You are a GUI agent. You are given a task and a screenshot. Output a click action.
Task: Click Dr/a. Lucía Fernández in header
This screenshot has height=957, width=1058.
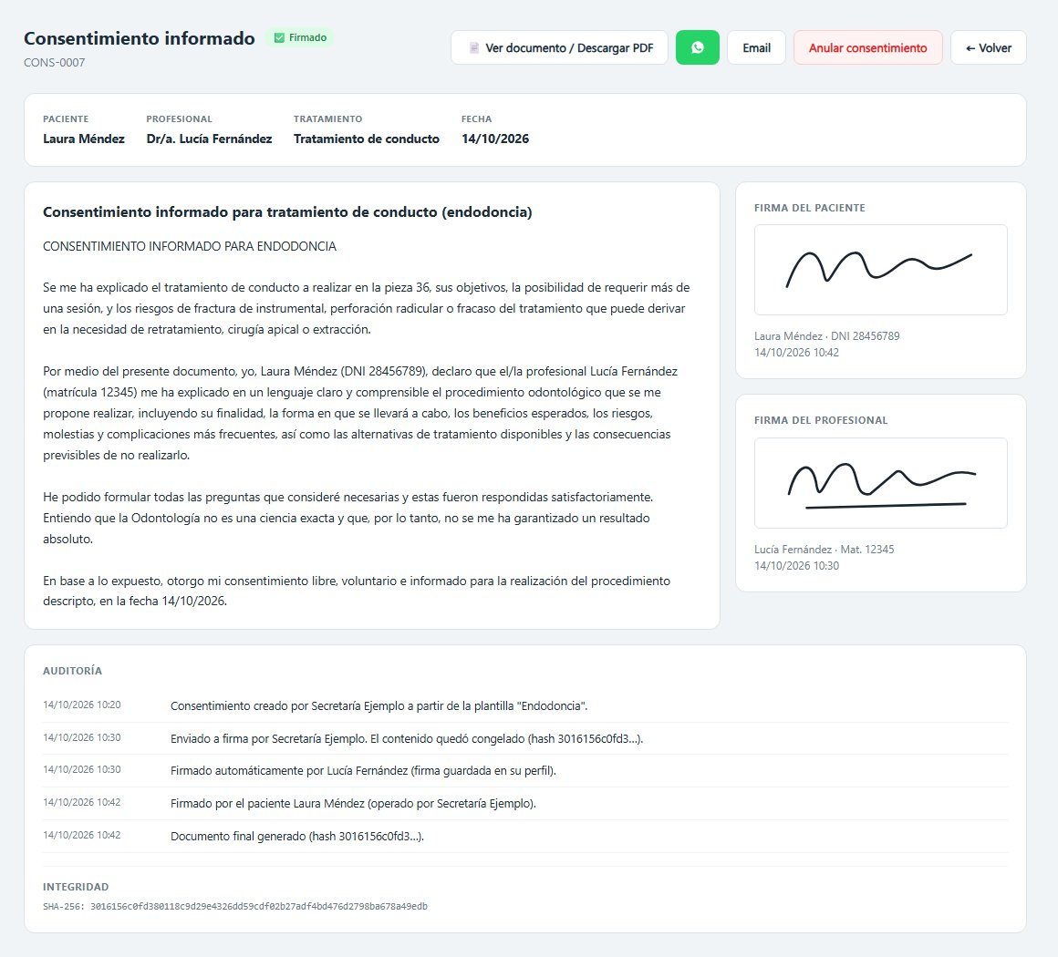pyautogui.click(x=209, y=139)
